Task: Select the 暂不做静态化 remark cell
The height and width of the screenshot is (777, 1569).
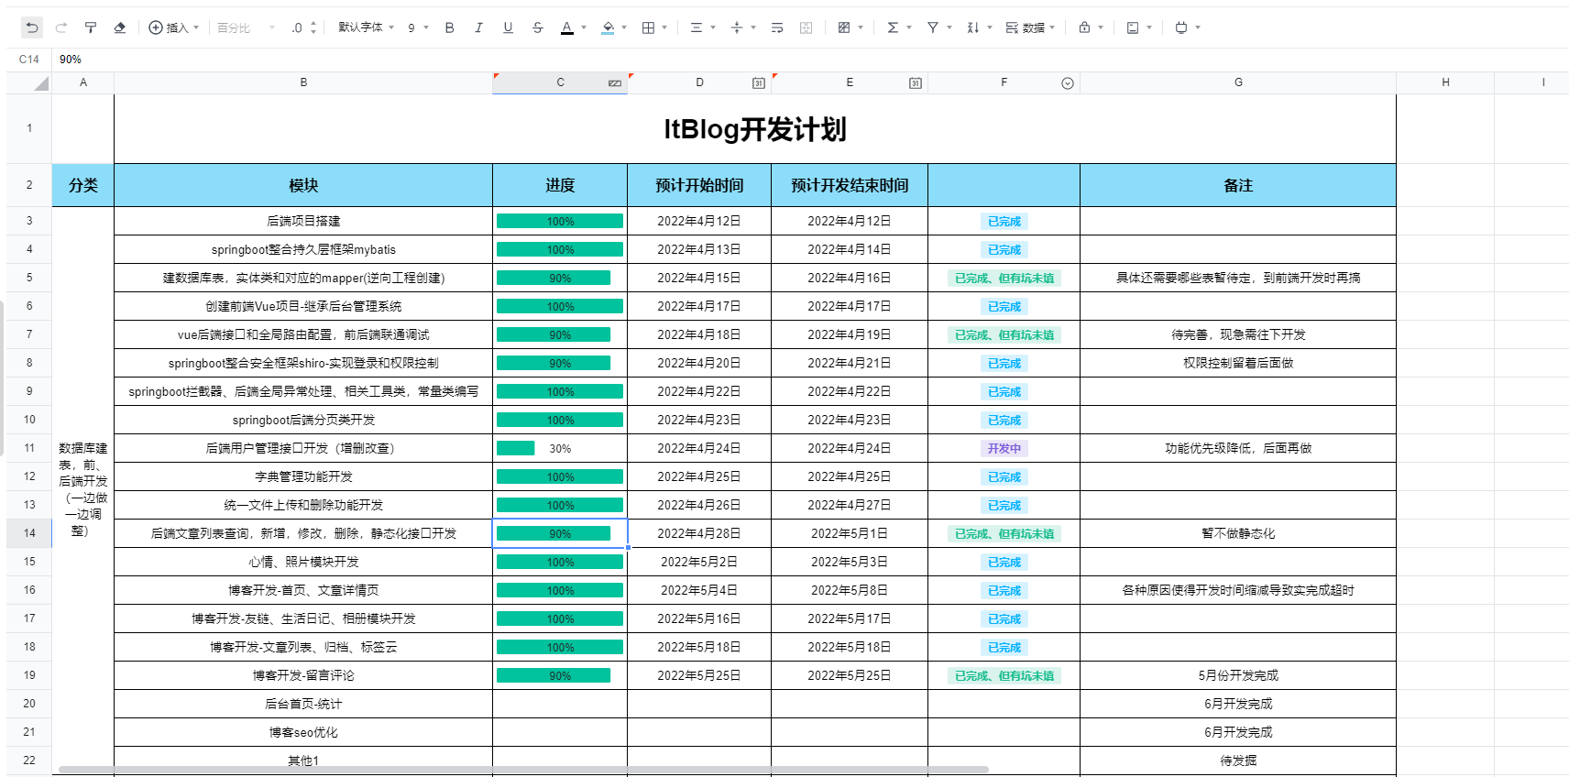Action: point(1238,533)
